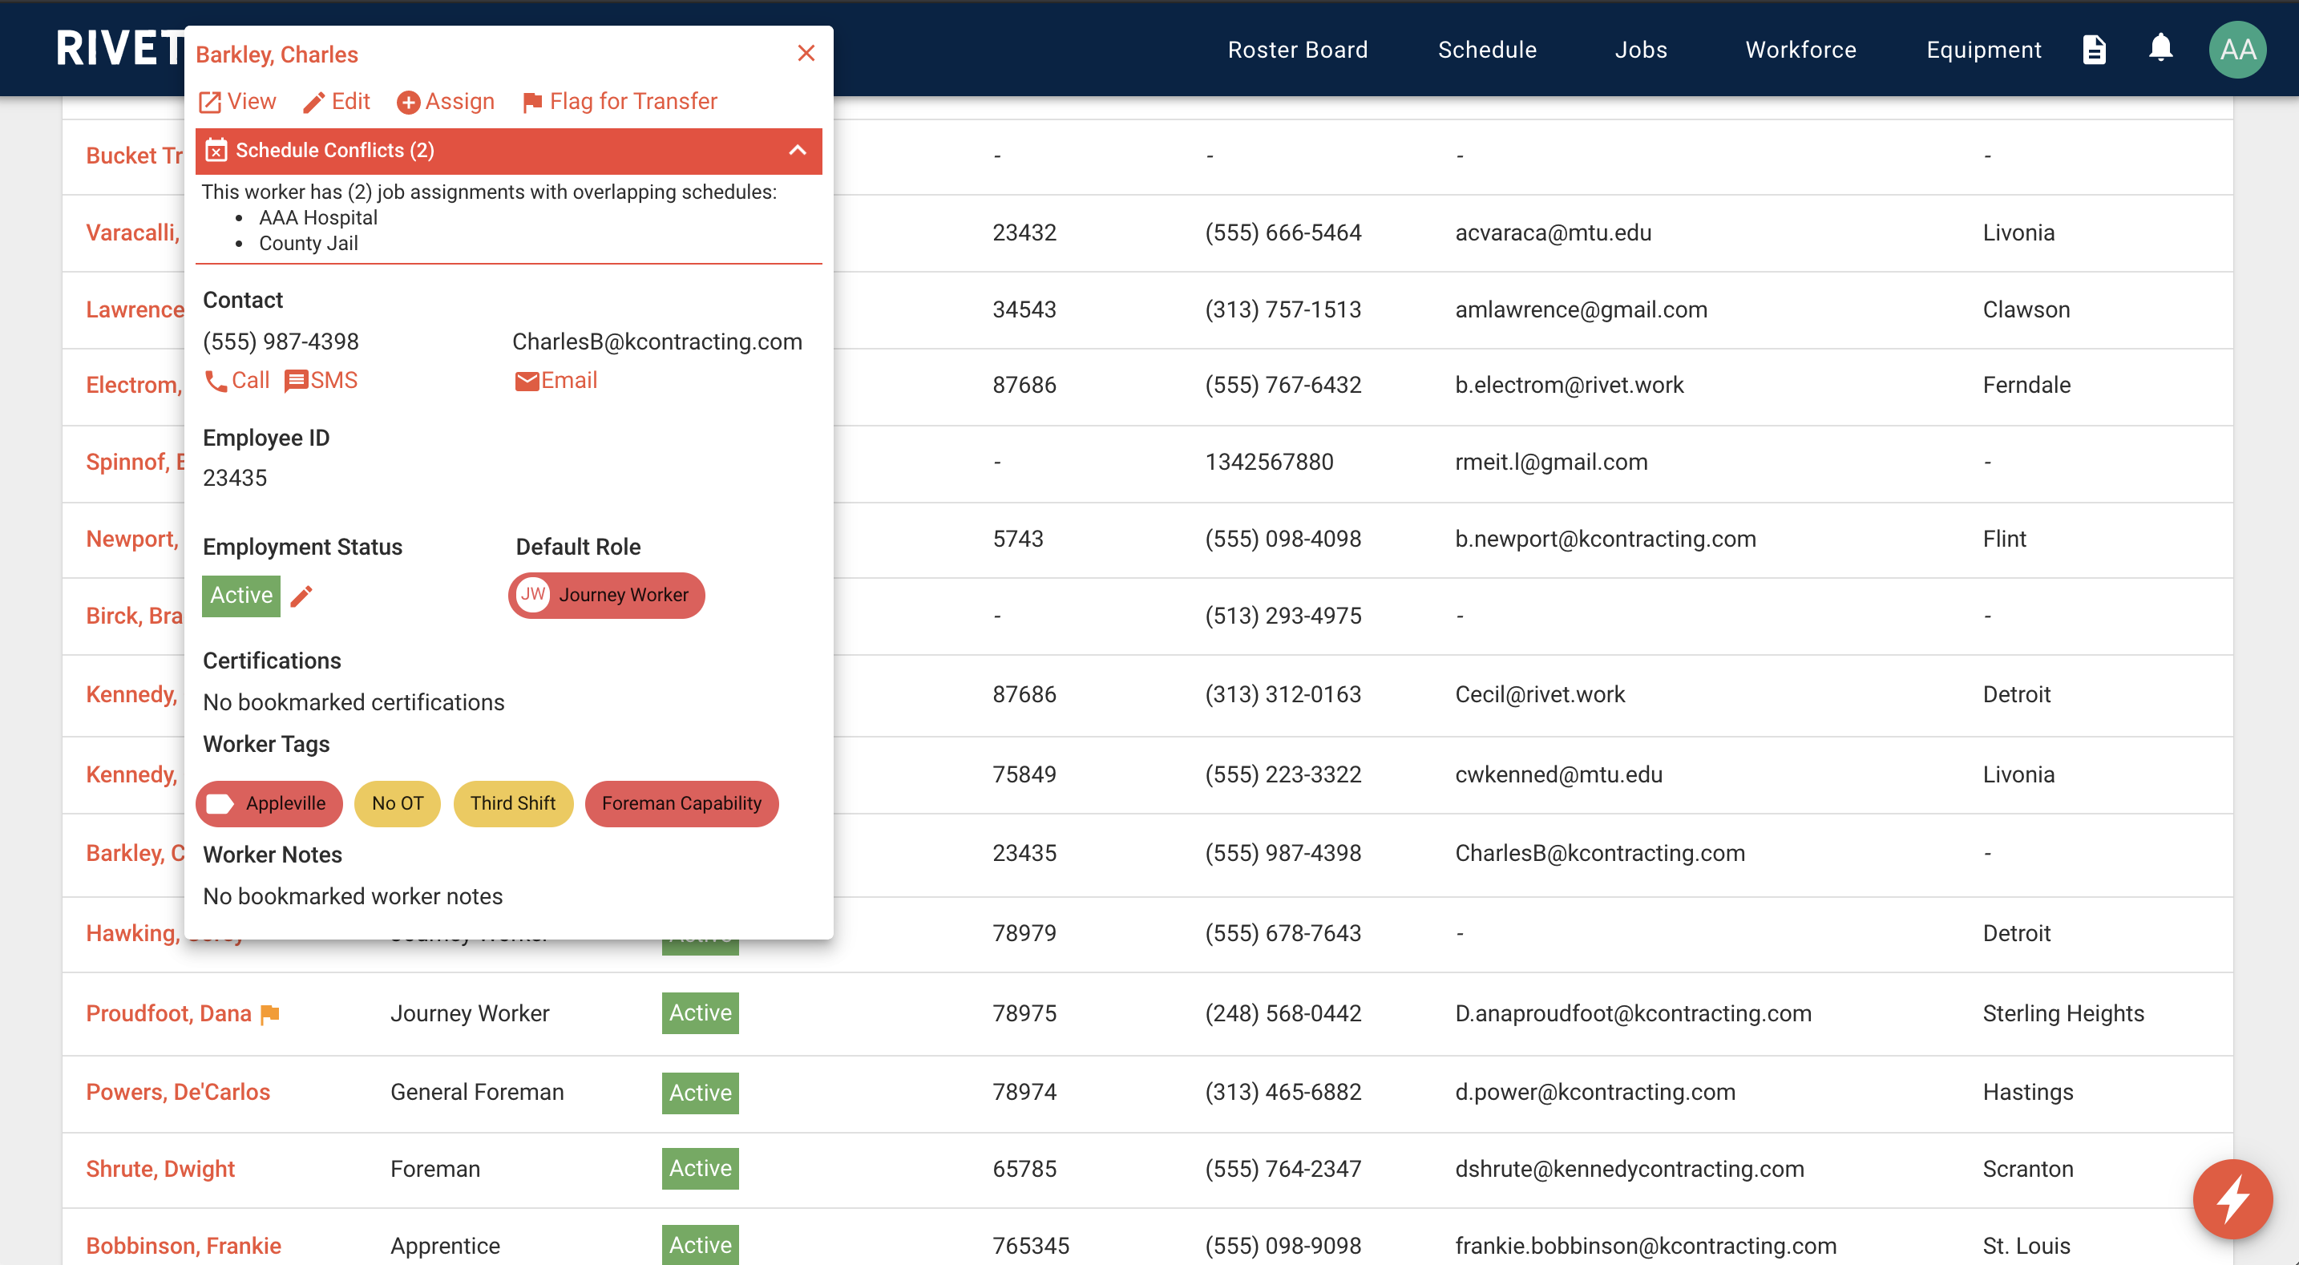Click the Schedule Conflicts warning icon

(215, 150)
